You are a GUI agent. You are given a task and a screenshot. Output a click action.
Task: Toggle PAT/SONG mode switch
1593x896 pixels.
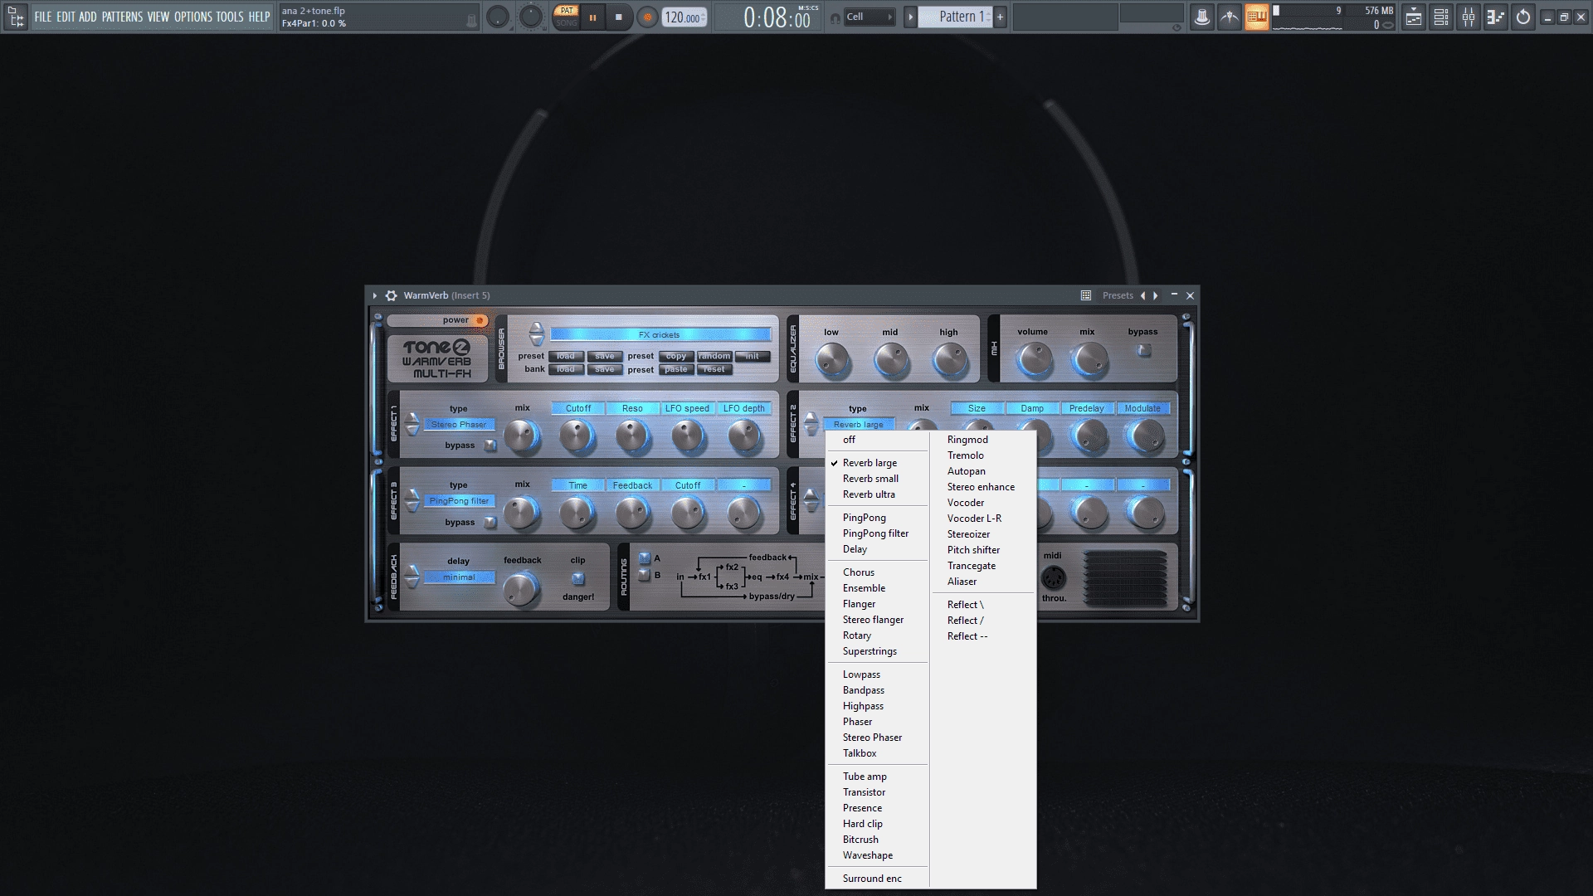pyautogui.click(x=567, y=17)
